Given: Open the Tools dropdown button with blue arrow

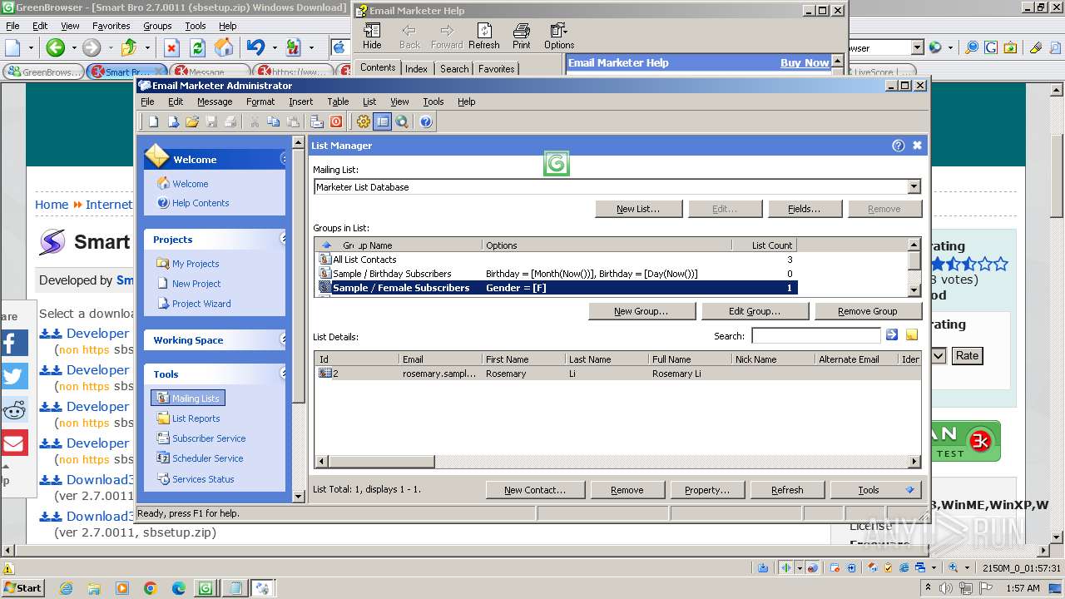Looking at the screenshot, I should pos(875,490).
